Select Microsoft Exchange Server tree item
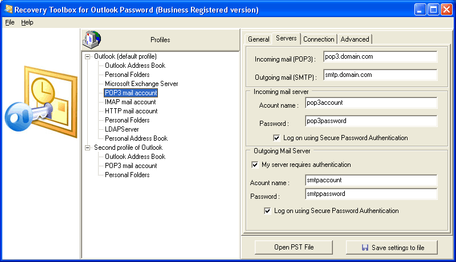The height and width of the screenshot is (262, 456). 141,84
